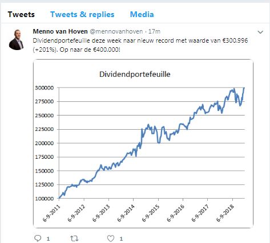Click the 100000 y-axis label
The width and height of the screenshot is (270, 243).
(44, 199)
